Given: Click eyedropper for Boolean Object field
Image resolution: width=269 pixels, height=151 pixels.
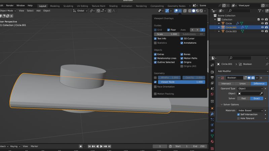Looking at the screenshot, I should 261,94.
